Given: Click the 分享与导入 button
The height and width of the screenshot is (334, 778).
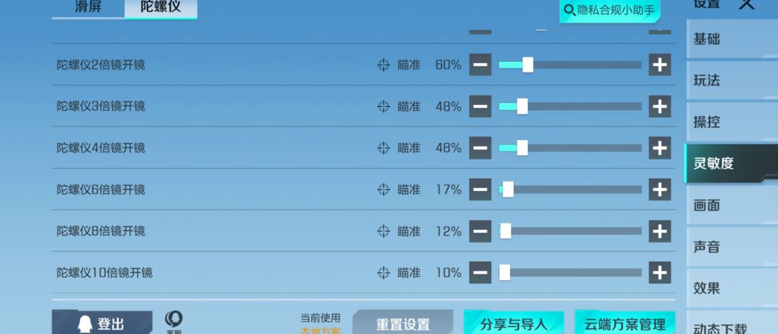Looking at the screenshot, I should [x=514, y=324].
